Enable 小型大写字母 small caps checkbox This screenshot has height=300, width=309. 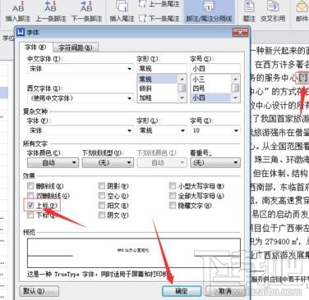[173, 186]
